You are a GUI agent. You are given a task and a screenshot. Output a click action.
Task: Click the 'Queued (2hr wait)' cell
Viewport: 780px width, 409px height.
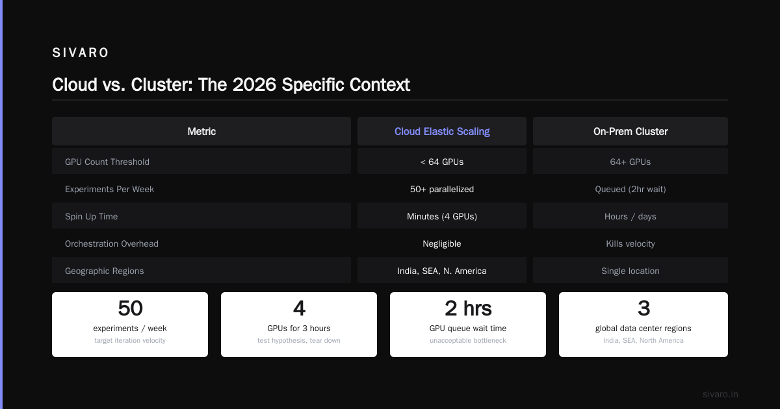click(x=630, y=189)
